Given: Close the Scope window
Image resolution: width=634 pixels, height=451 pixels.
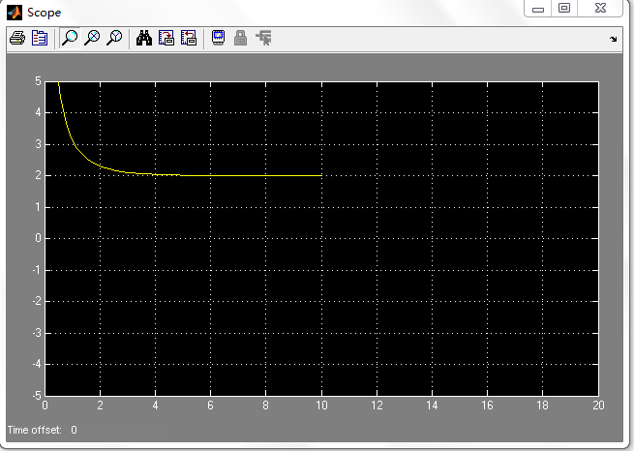Looking at the screenshot, I should pos(600,8).
